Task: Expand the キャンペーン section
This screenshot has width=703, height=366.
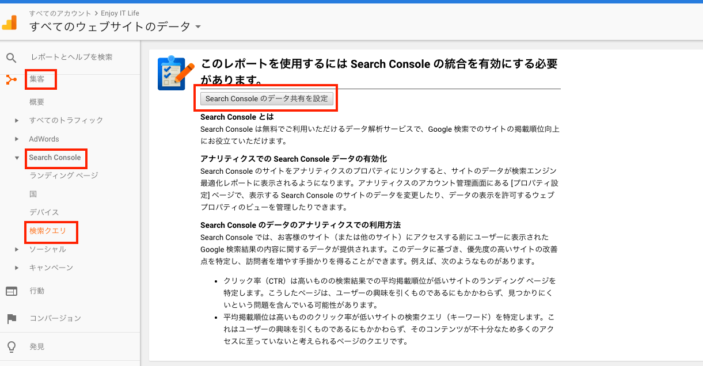Action: pos(17,268)
